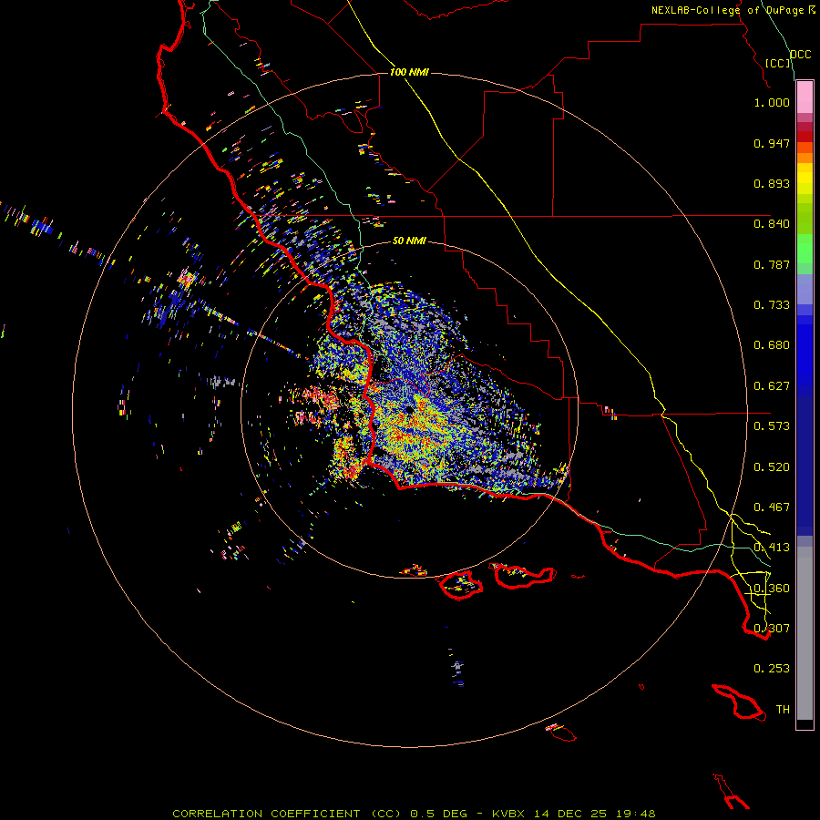This screenshot has height=820, width=820.
Task: Click the 100 NMI range ring label
Action: point(409,72)
